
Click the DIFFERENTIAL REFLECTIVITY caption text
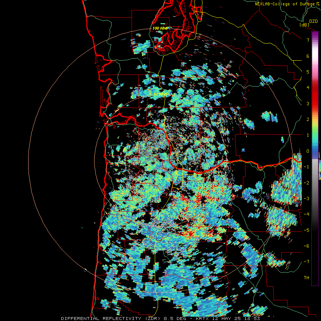click(x=101, y=319)
